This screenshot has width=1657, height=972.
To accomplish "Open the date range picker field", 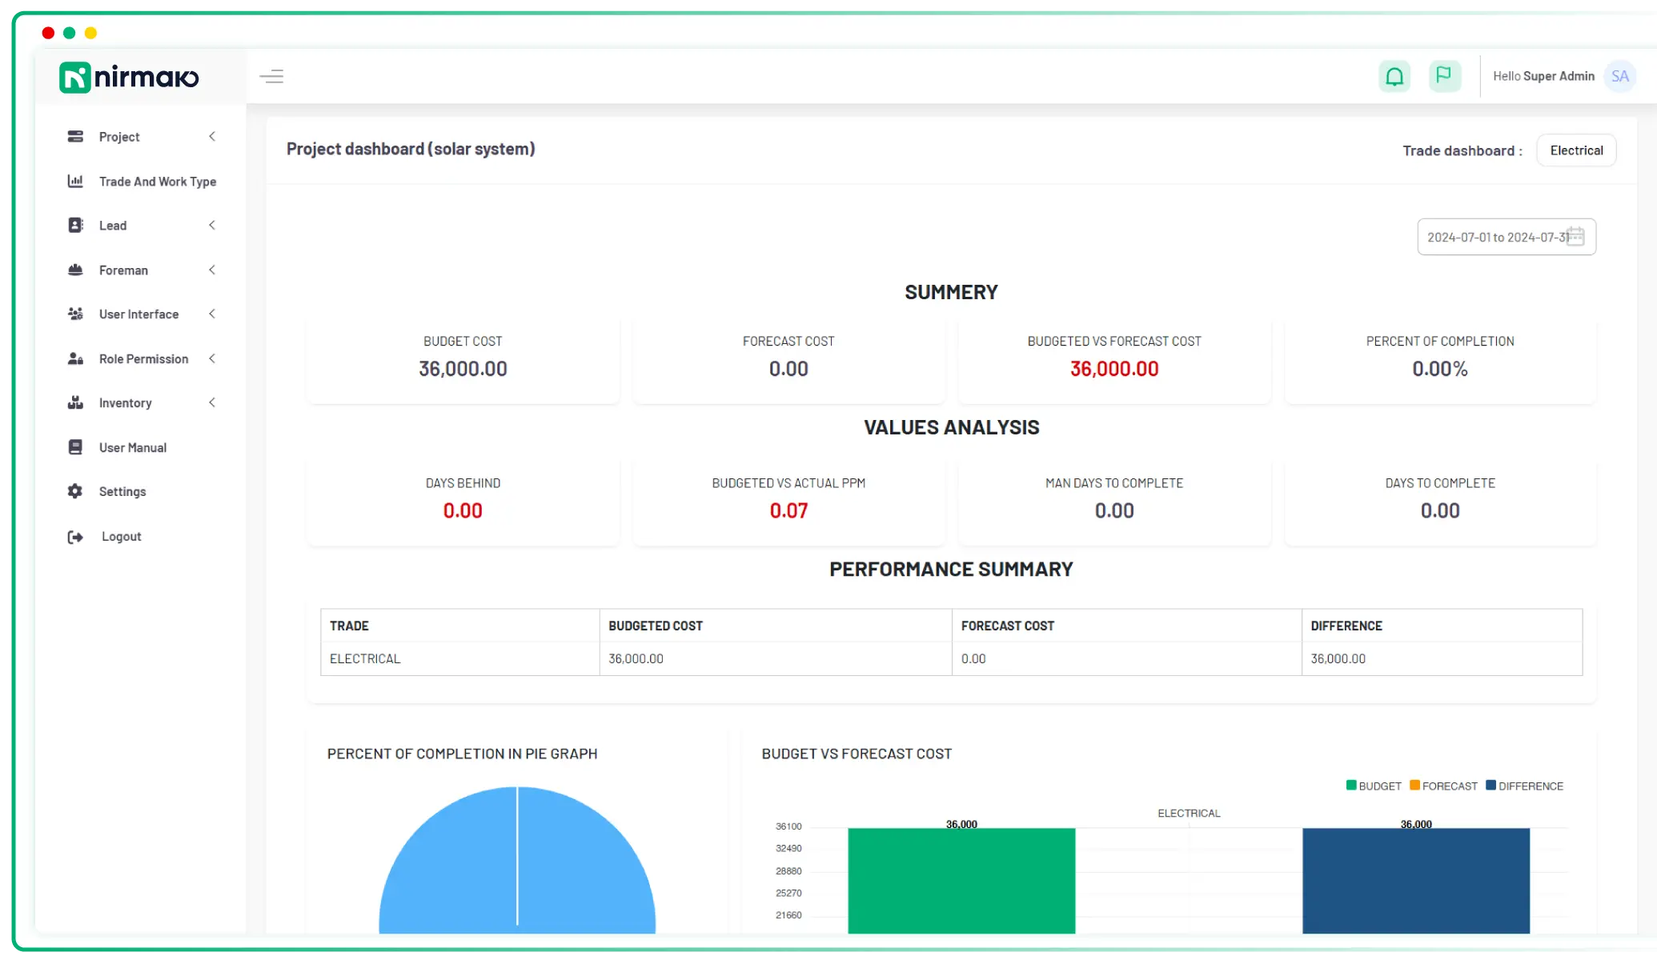I will 1505,237.
